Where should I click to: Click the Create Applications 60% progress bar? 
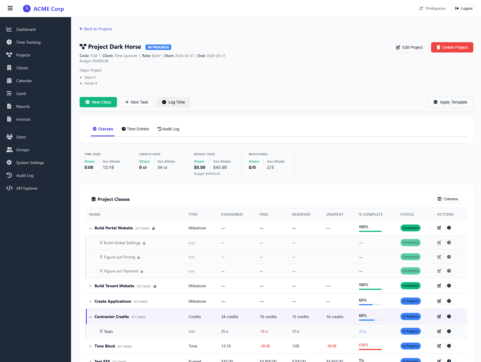pos(370,305)
